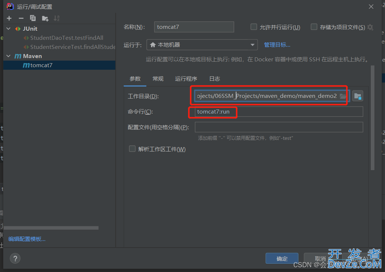Viewport: 385px width, 272px height.
Task: Switch to the 常规 tab
Action: (x=158, y=78)
